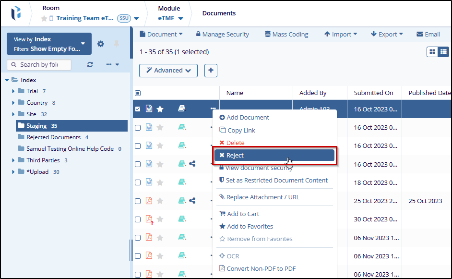452x279 pixels.
Task: Open the eTMF module dropdown
Action: [x=171, y=18]
